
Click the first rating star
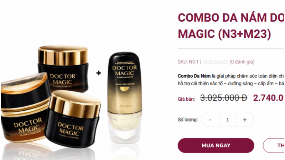coord(206,62)
